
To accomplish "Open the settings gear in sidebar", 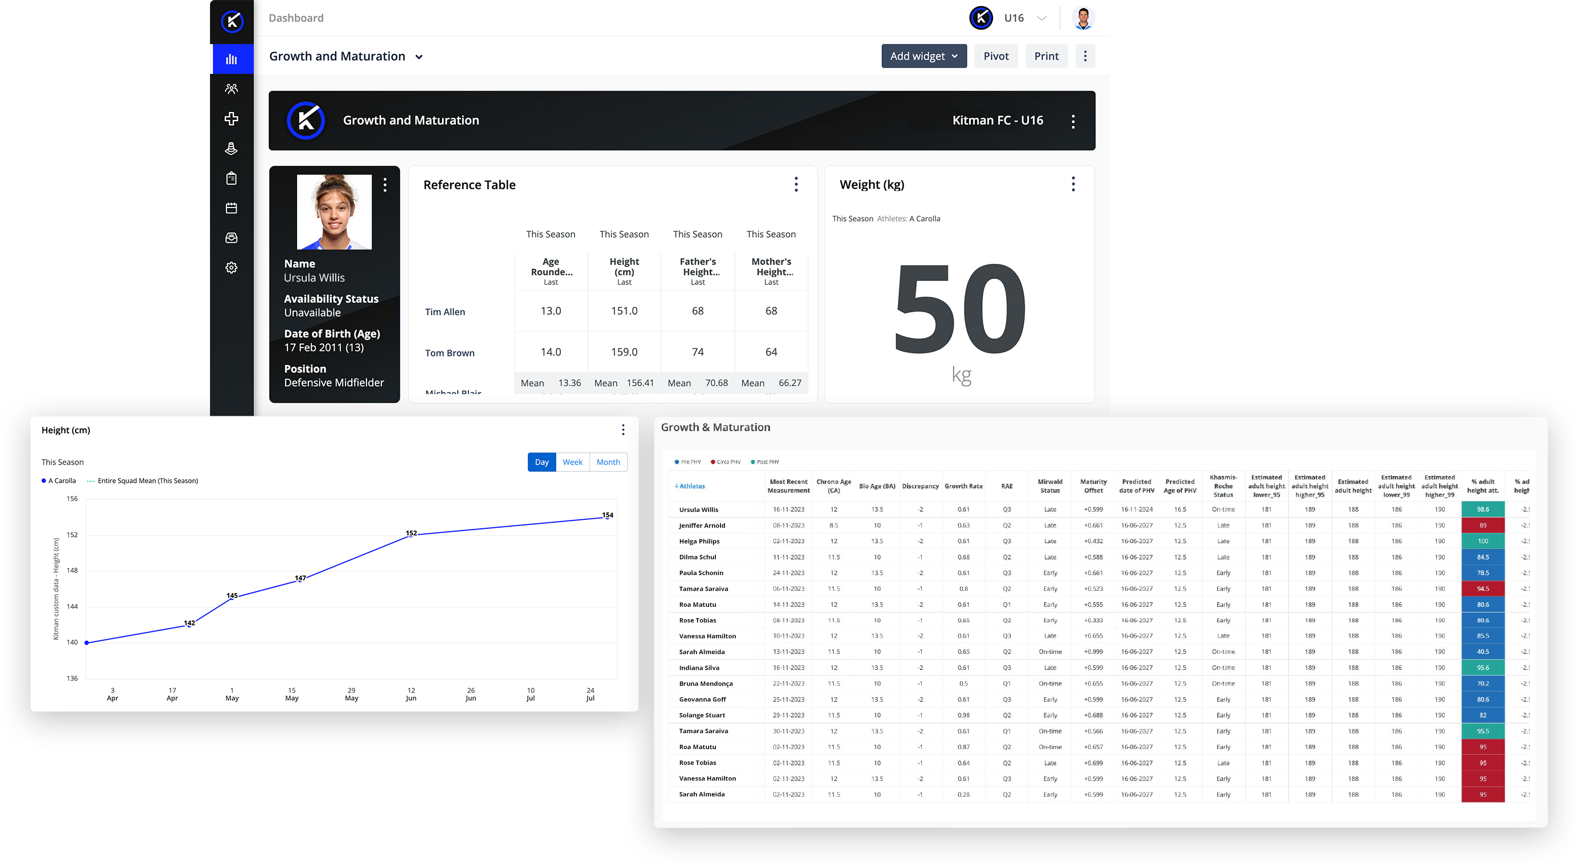I will 231,267.
